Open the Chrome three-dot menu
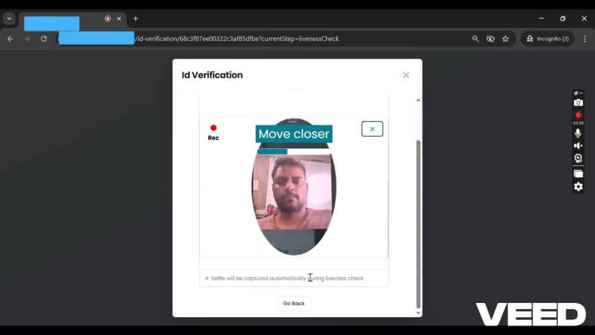The width and height of the screenshot is (595, 335). click(x=584, y=39)
